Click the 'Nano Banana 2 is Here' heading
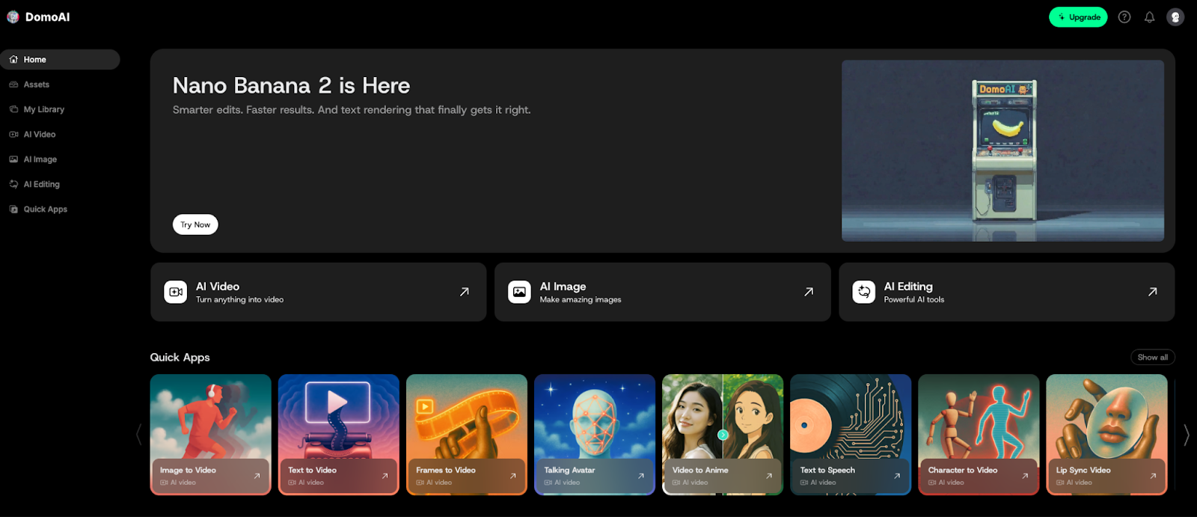The width and height of the screenshot is (1197, 517). (x=291, y=85)
